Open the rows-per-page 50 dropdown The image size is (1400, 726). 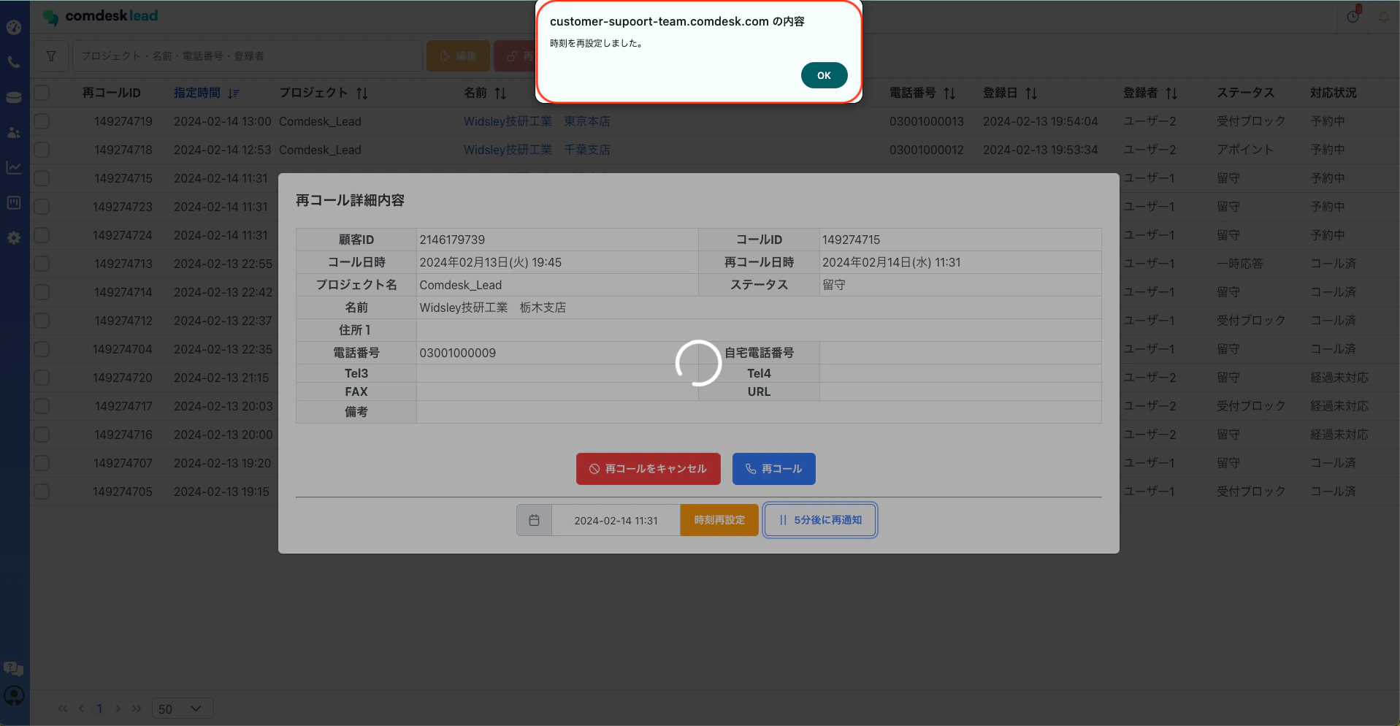(183, 708)
